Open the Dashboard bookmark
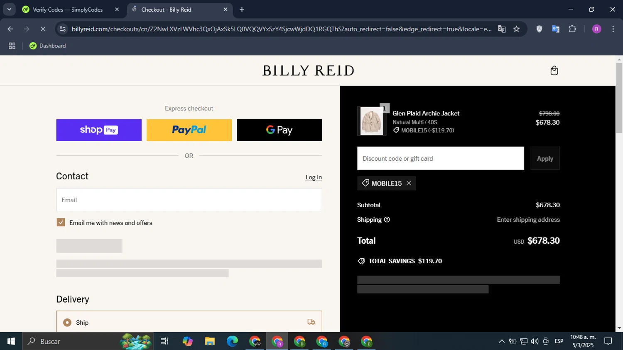This screenshot has width=623, height=350. [x=47, y=46]
